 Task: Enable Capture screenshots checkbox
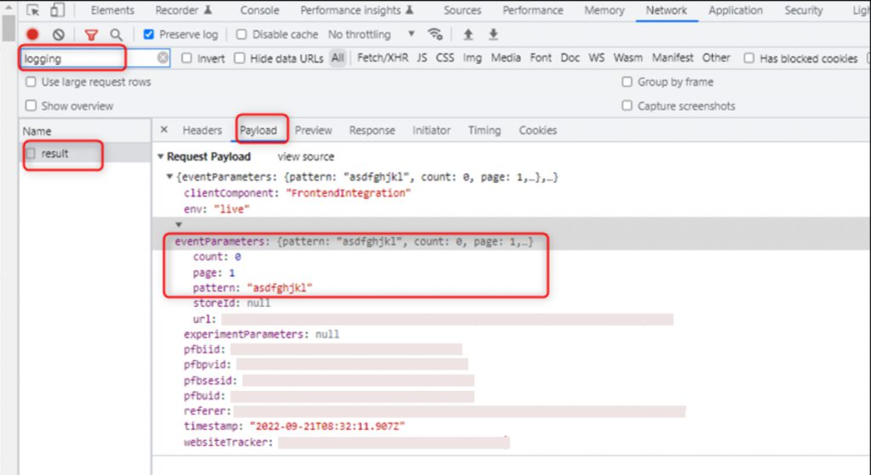coord(627,105)
